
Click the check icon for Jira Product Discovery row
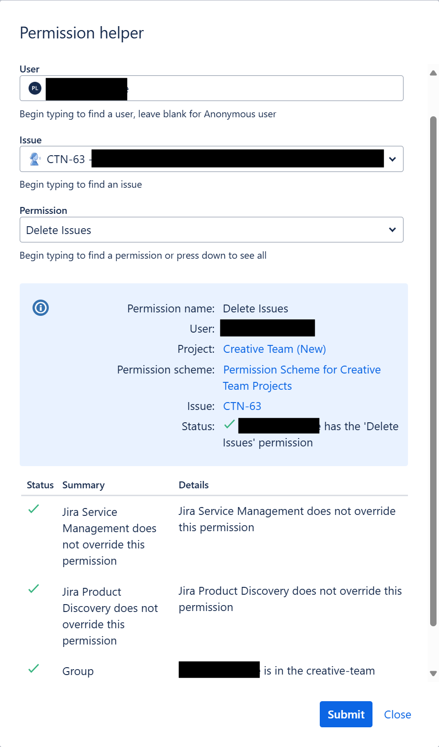click(34, 589)
